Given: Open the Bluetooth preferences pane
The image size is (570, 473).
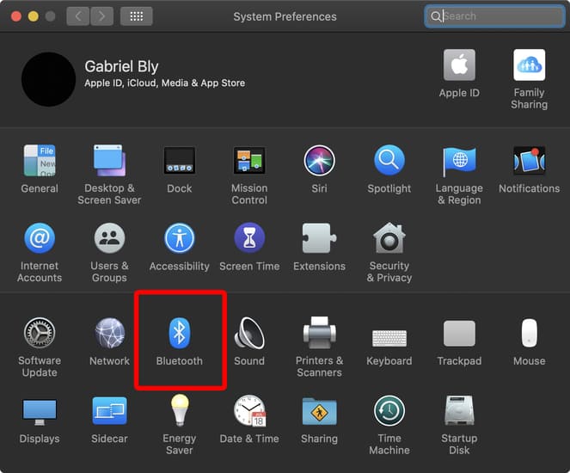Looking at the screenshot, I should pyautogui.click(x=179, y=333).
